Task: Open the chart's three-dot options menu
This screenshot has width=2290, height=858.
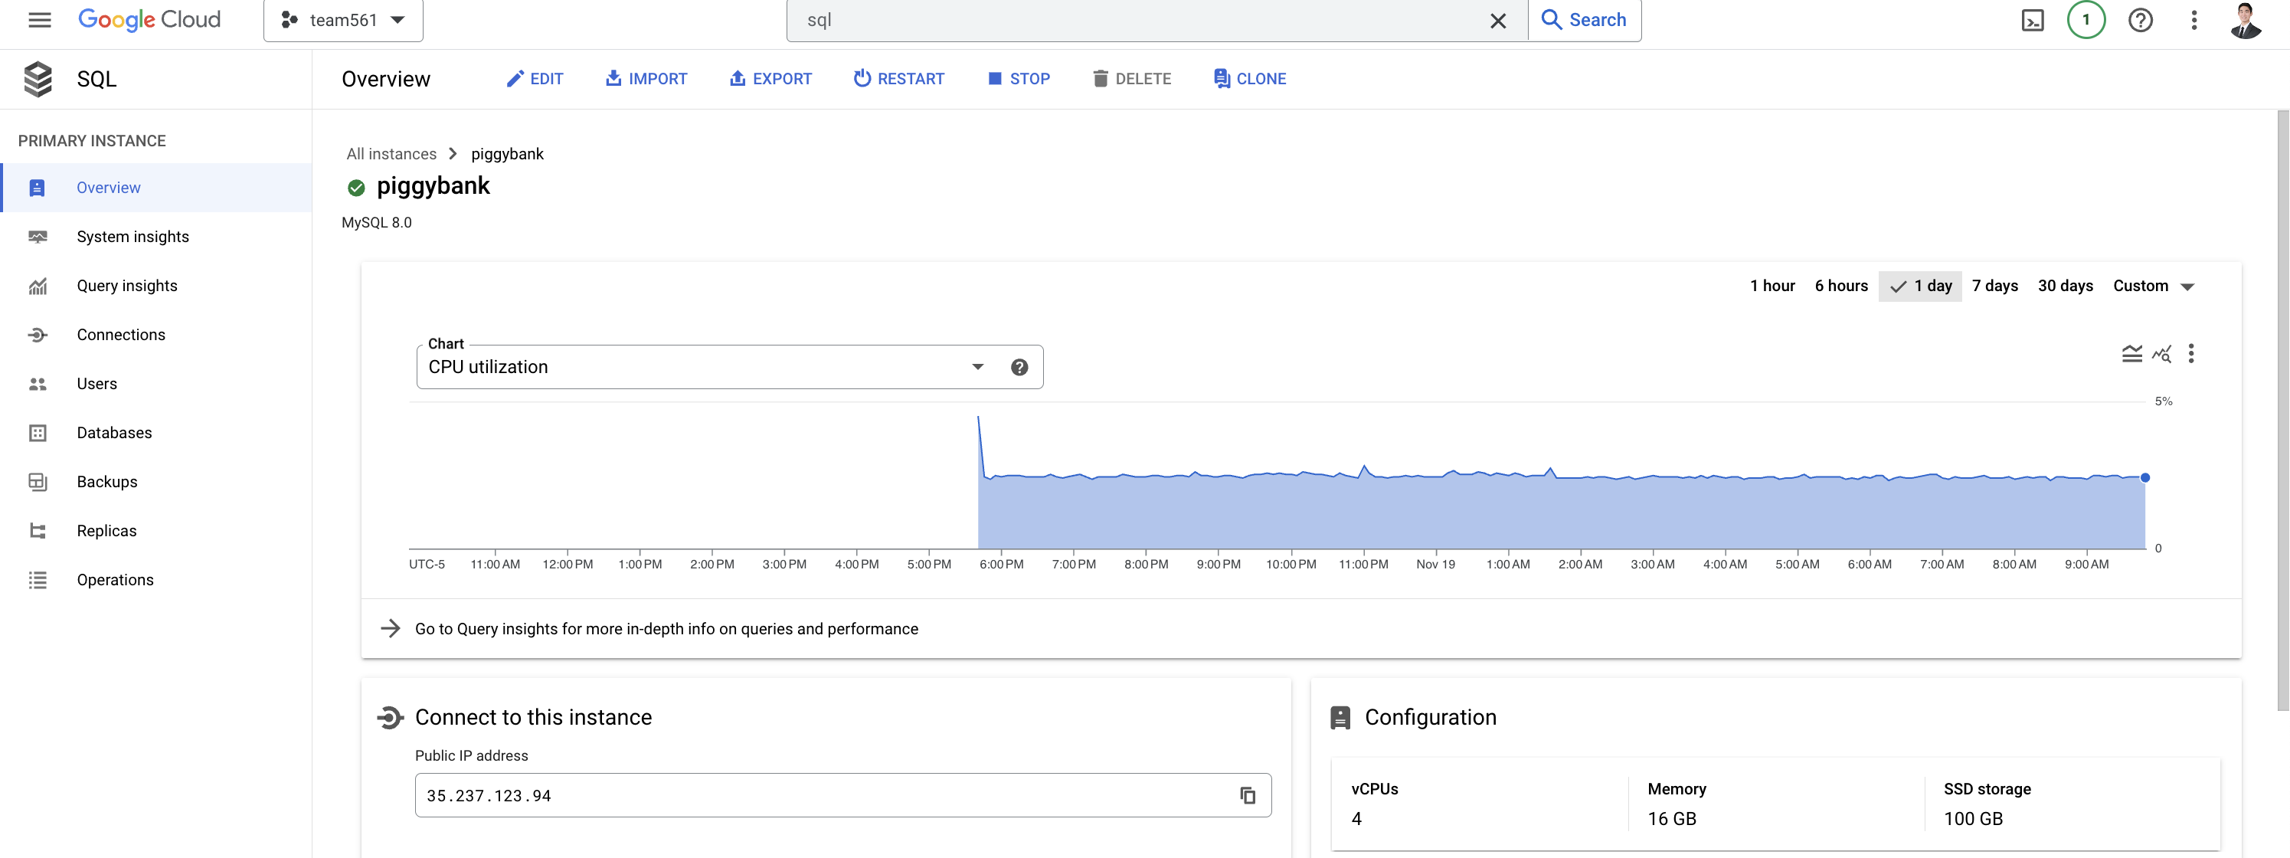Action: click(2190, 354)
